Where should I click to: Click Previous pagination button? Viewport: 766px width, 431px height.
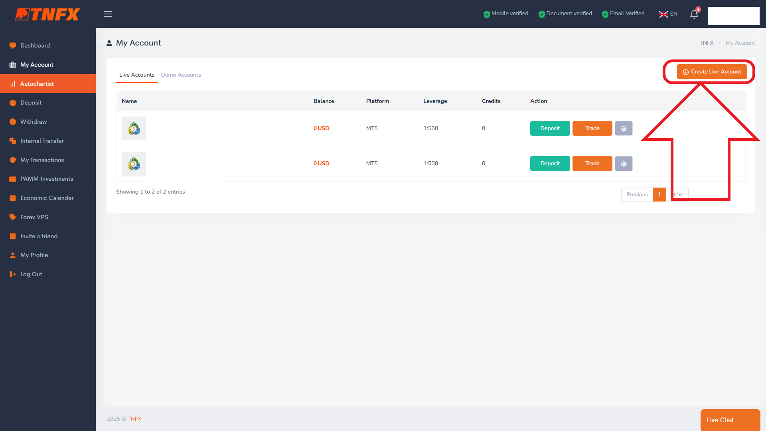(x=637, y=195)
